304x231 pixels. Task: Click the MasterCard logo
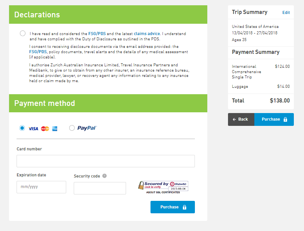[45, 129]
